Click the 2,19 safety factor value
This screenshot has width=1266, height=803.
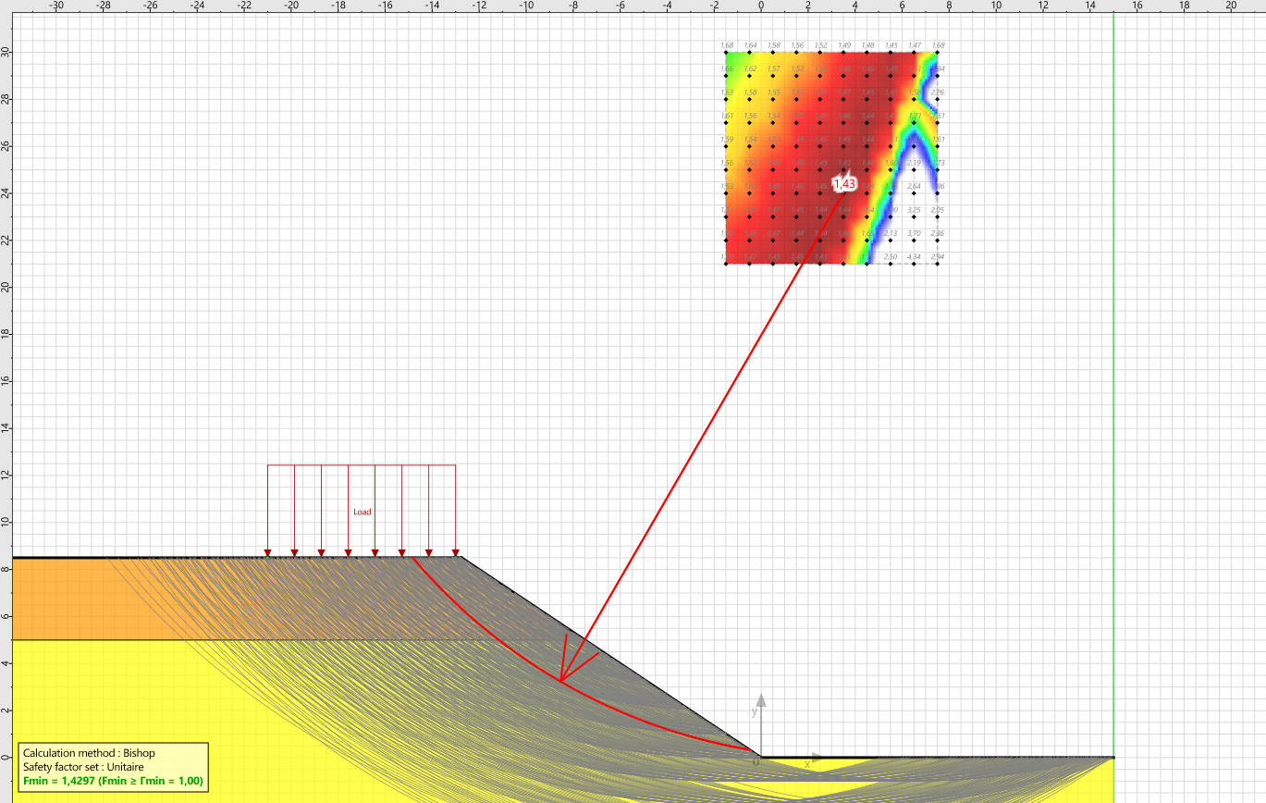pos(914,163)
